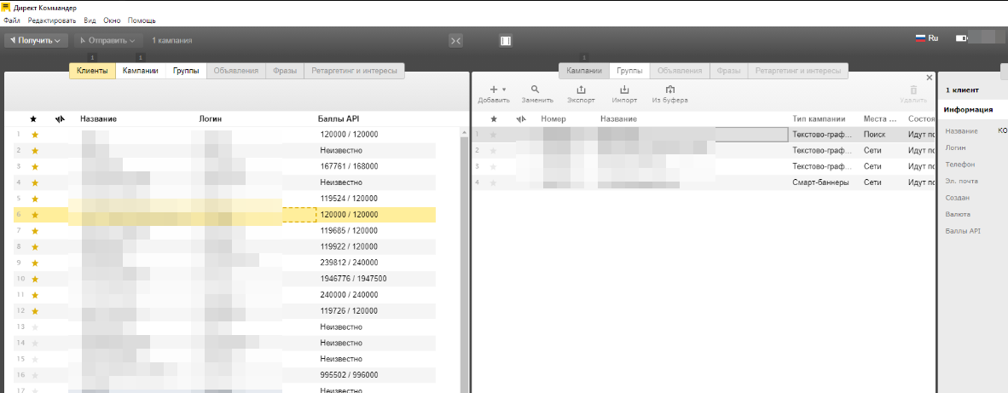Toggle favorite star for first group row
The height and width of the screenshot is (393, 1008).
pyautogui.click(x=493, y=135)
